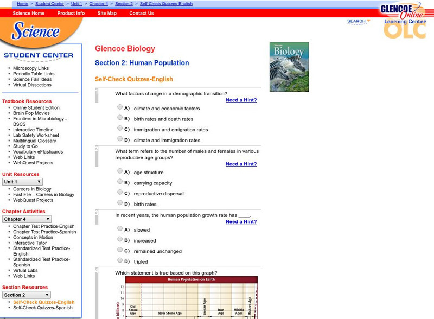
Task: Click the Student Center heading
Action: (x=39, y=55)
